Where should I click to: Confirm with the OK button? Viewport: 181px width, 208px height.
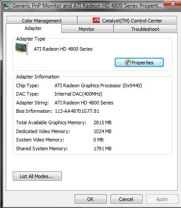tap(90, 199)
